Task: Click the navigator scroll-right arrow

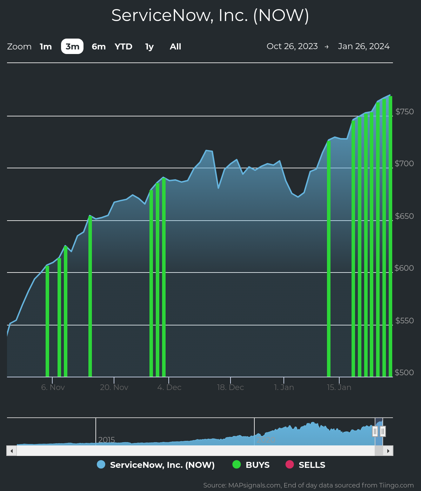Action: 388,451
